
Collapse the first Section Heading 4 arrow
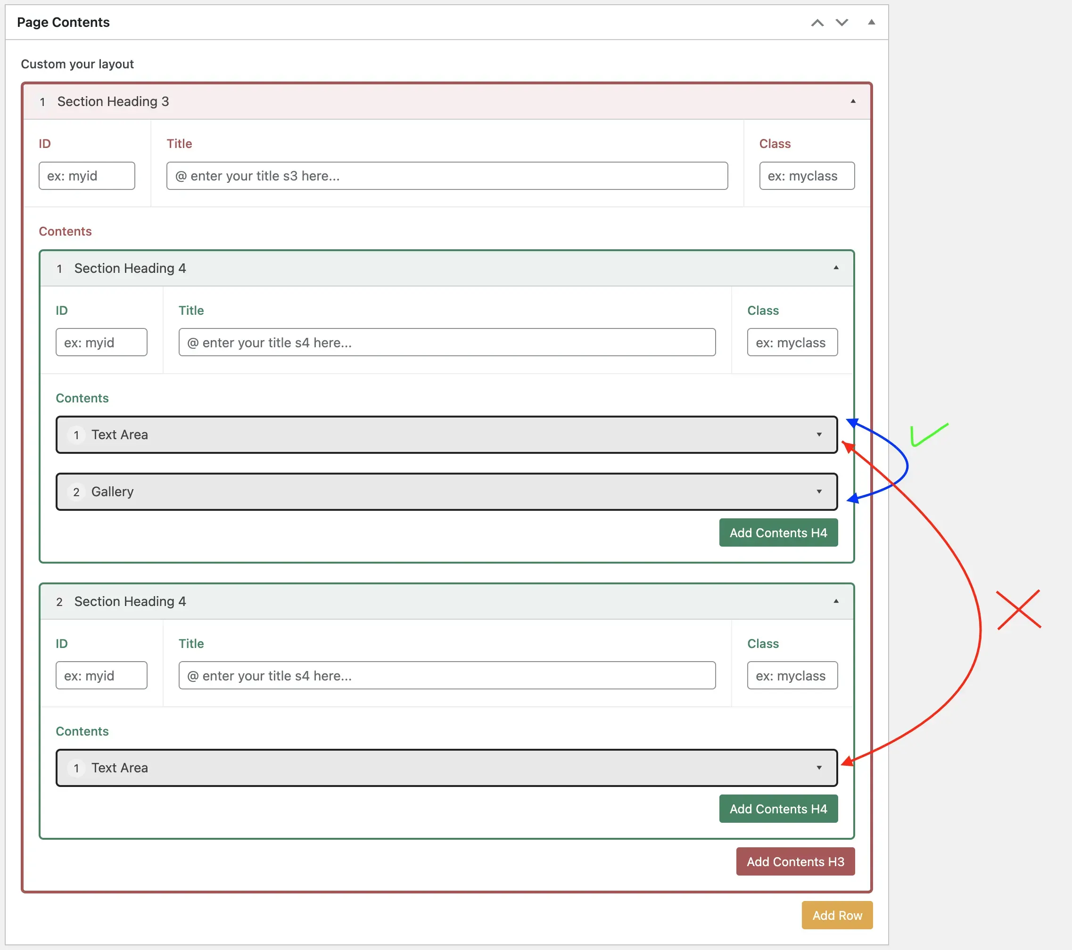[x=836, y=268]
